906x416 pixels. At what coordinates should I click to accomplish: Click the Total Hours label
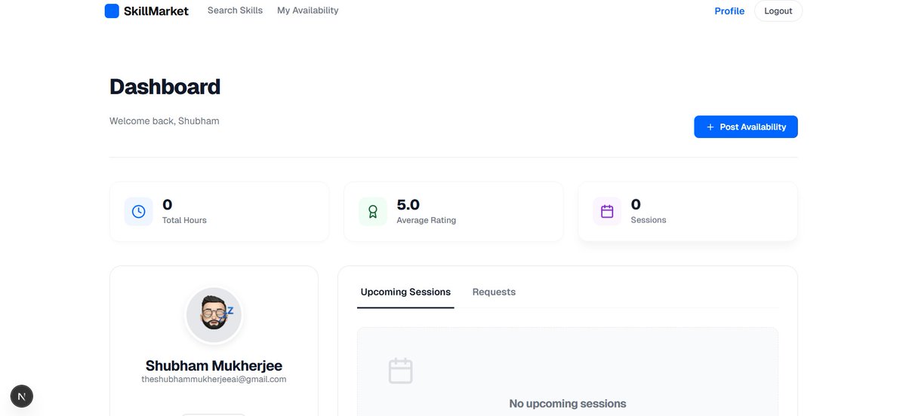(x=184, y=220)
